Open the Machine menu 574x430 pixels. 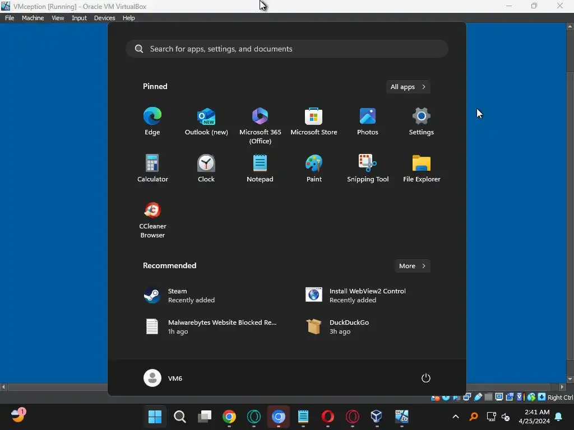(33, 18)
